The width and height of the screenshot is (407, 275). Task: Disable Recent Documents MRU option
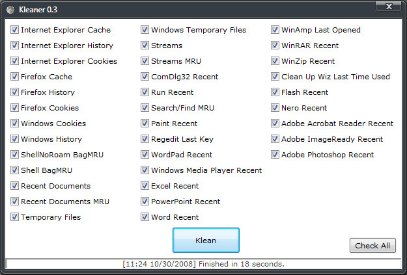click(x=14, y=201)
